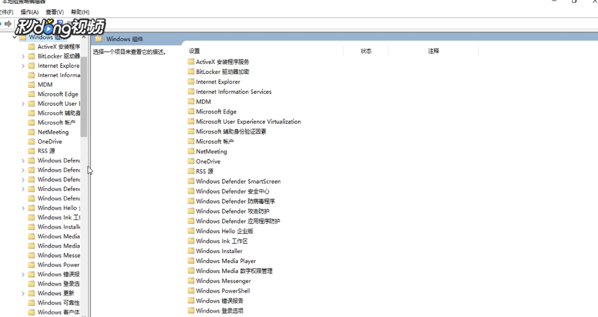598x317 pixels.
Task: Click 'Windows Ink 工作区' text in list
Action: coord(222,241)
